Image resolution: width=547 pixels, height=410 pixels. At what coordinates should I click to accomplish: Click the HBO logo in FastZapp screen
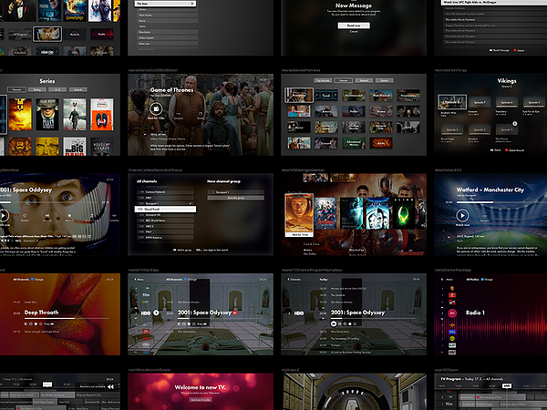pyautogui.click(x=146, y=313)
